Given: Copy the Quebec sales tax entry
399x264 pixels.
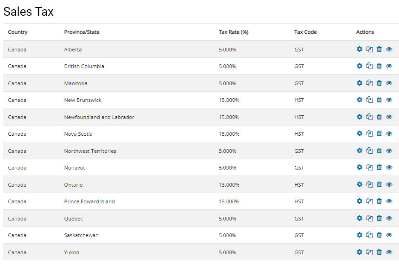Looking at the screenshot, I should pos(369,218).
